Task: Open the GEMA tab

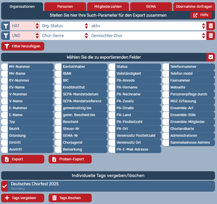Action: tap(151, 7)
